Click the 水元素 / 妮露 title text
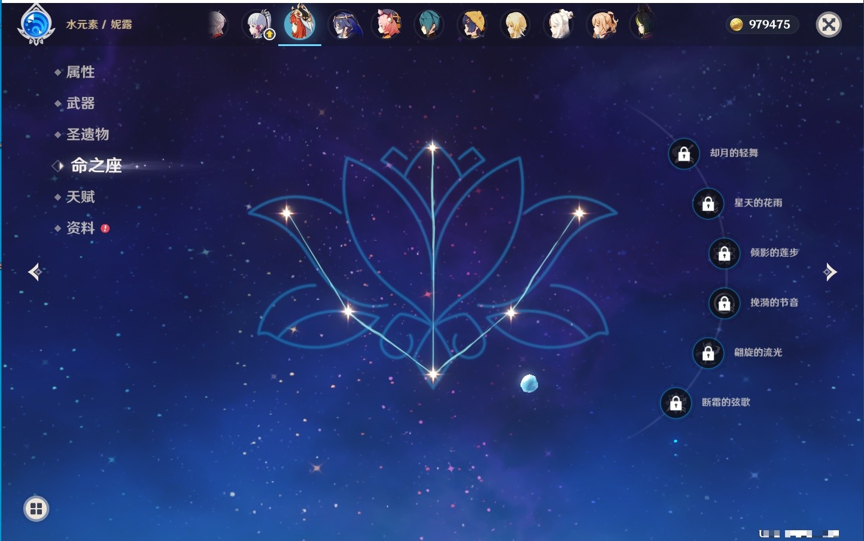864x541 pixels. (x=99, y=25)
